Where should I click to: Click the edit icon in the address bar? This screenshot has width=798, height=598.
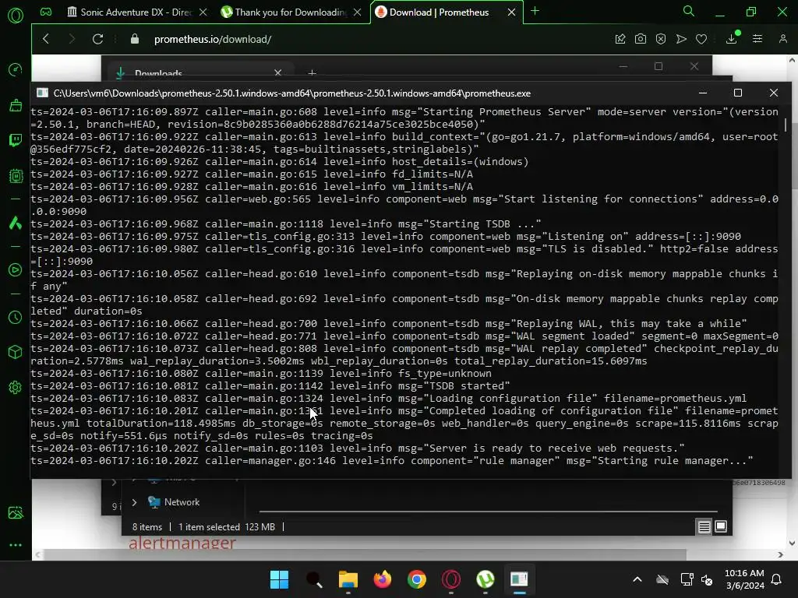coord(620,39)
